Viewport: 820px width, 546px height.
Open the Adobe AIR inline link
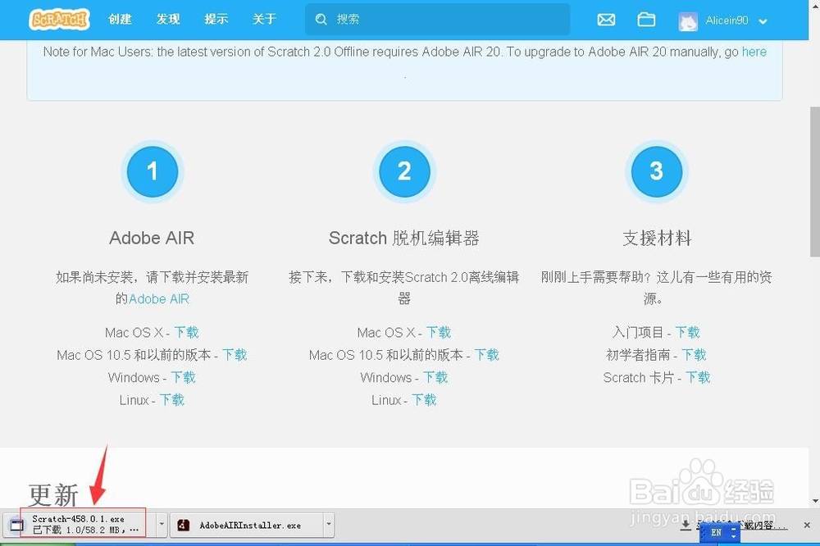(159, 298)
